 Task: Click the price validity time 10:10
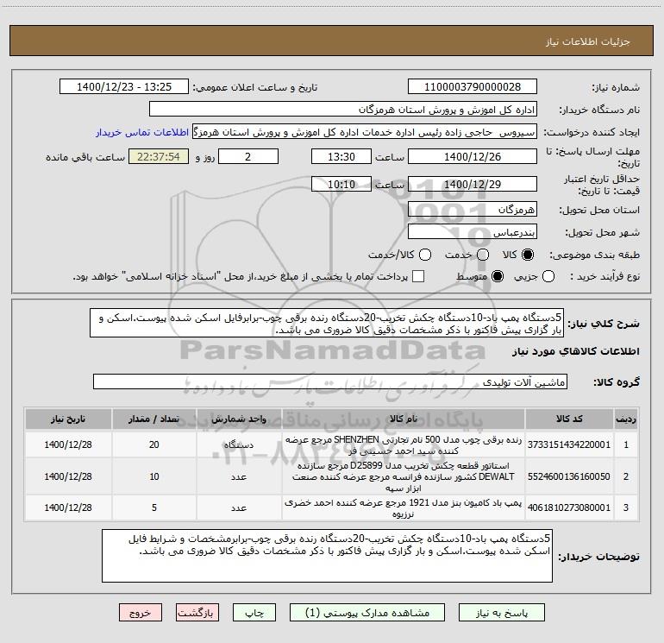pyautogui.click(x=341, y=185)
